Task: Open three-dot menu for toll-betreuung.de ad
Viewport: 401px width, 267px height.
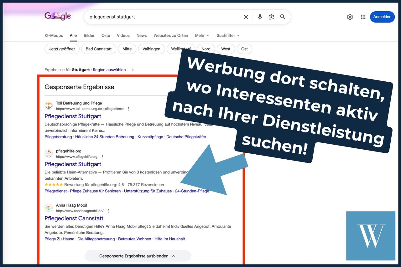Action: coord(128,109)
